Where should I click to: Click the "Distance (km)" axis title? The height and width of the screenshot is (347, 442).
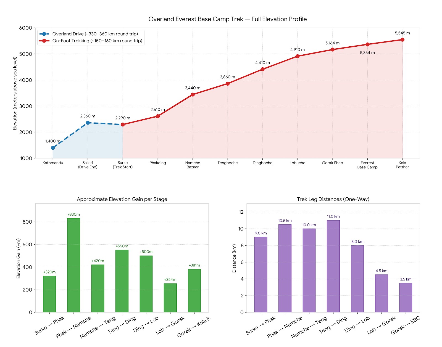(x=234, y=258)
